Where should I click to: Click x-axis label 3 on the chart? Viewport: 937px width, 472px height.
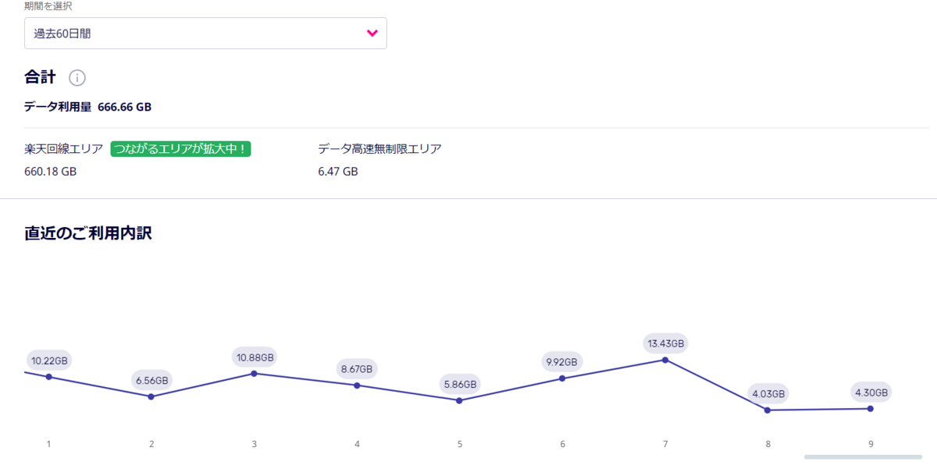coord(254,444)
